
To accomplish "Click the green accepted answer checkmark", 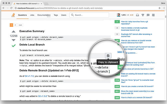I will (14, 46).
